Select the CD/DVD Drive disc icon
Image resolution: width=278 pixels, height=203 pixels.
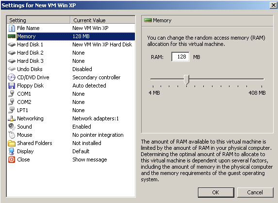click(12, 77)
